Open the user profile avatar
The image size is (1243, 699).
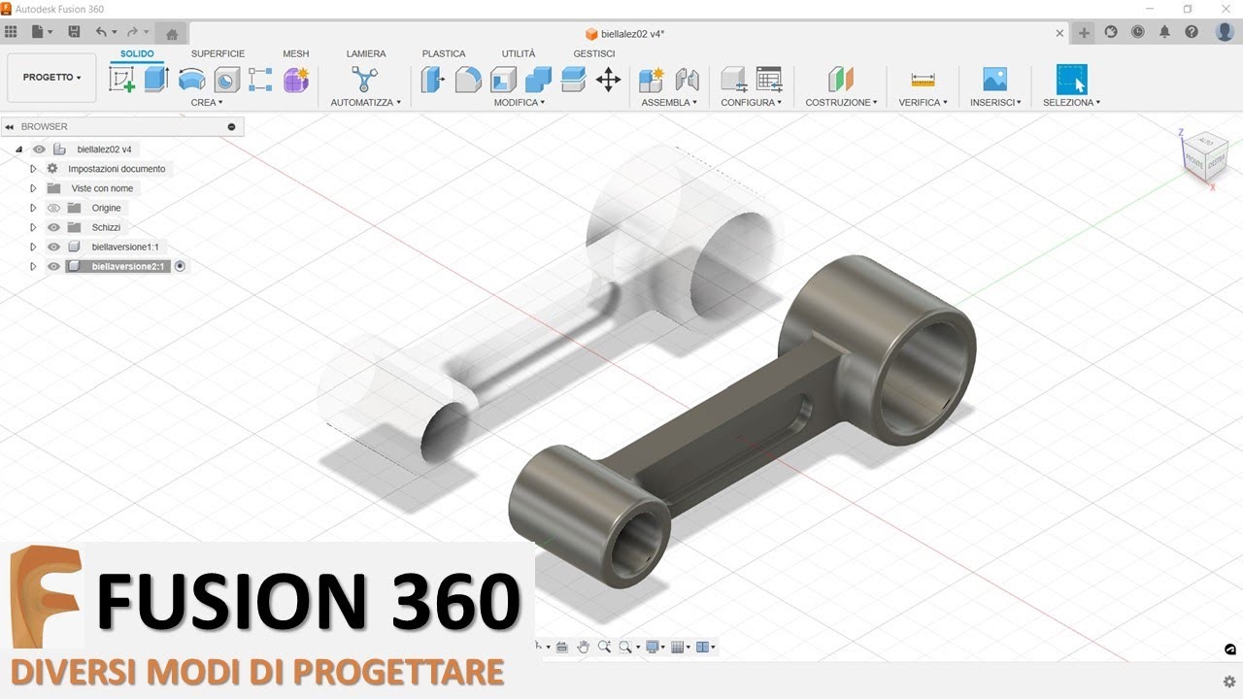[1225, 32]
